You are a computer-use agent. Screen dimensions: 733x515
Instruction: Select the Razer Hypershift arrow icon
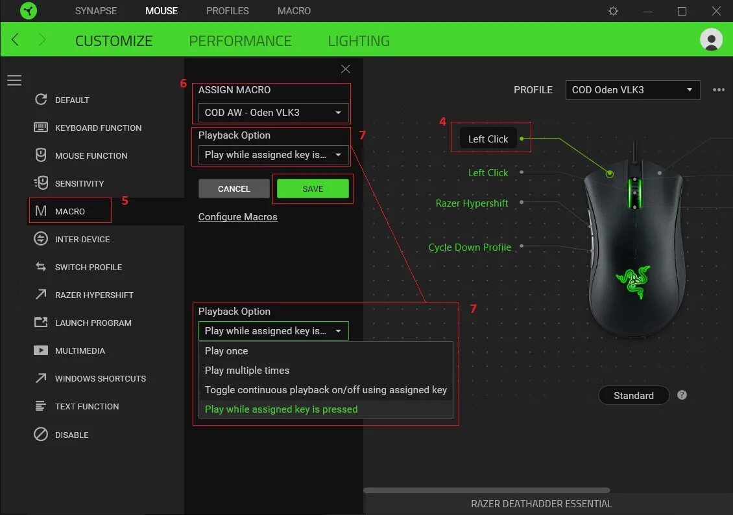pyautogui.click(x=41, y=294)
